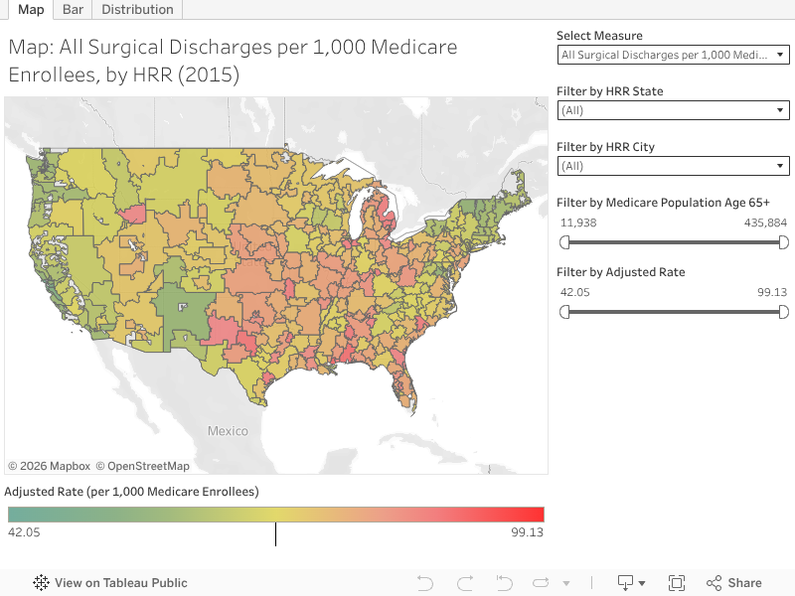This screenshot has height=596, width=795.
Task: Open the Filter by HRR City dropdown
Action: point(673,166)
